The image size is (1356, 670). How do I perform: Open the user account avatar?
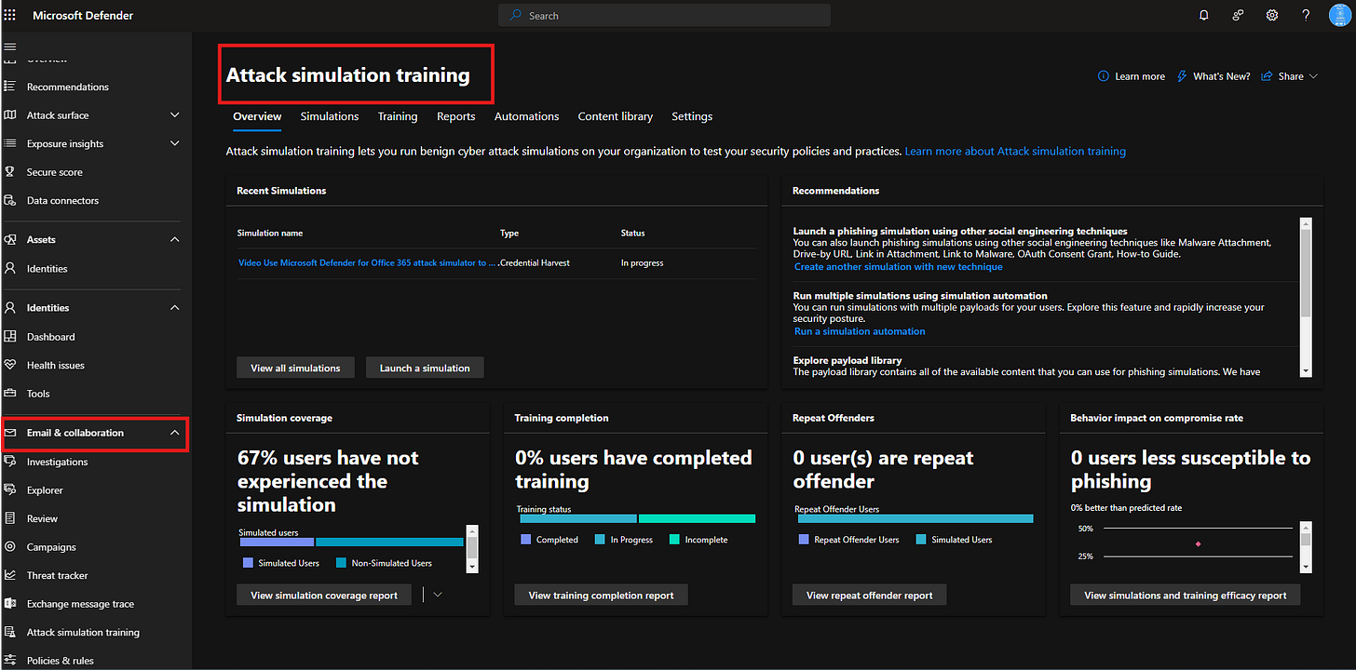tap(1341, 15)
